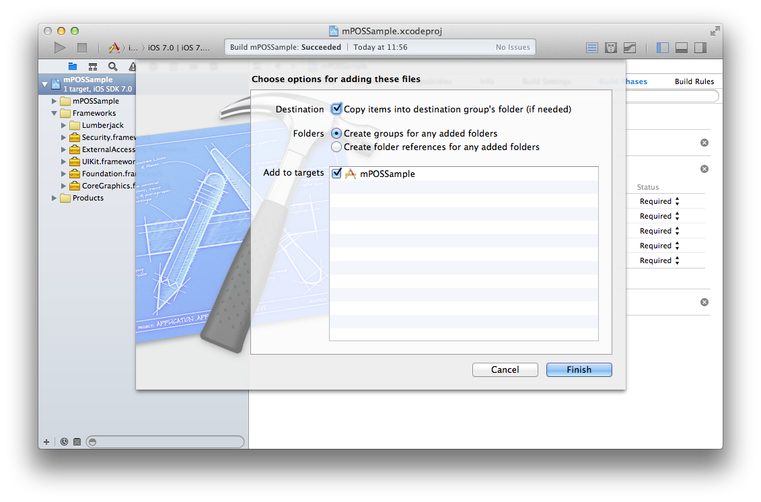Select Create folder references for added folders
The width and height of the screenshot is (761, 502).
pyautogui.click(x=336, y=147)
